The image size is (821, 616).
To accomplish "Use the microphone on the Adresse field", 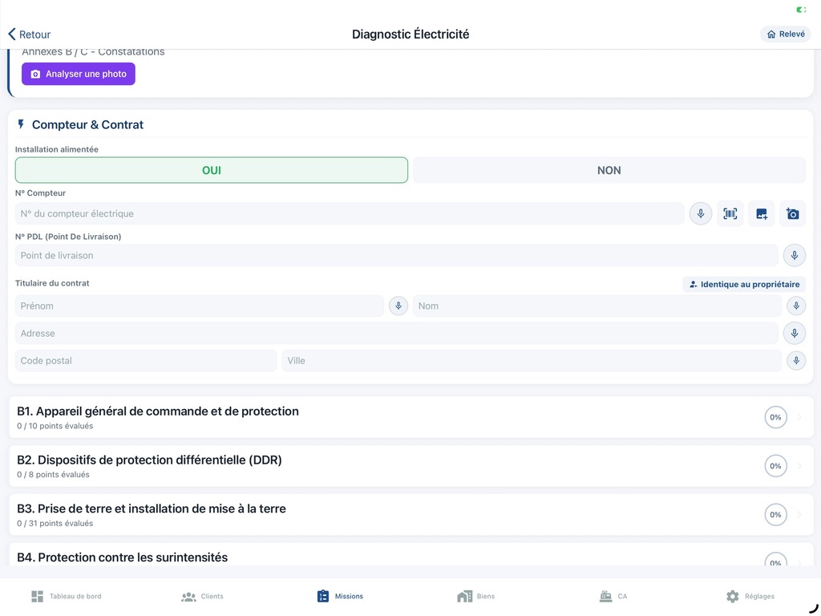I will [x=794, y=334].
